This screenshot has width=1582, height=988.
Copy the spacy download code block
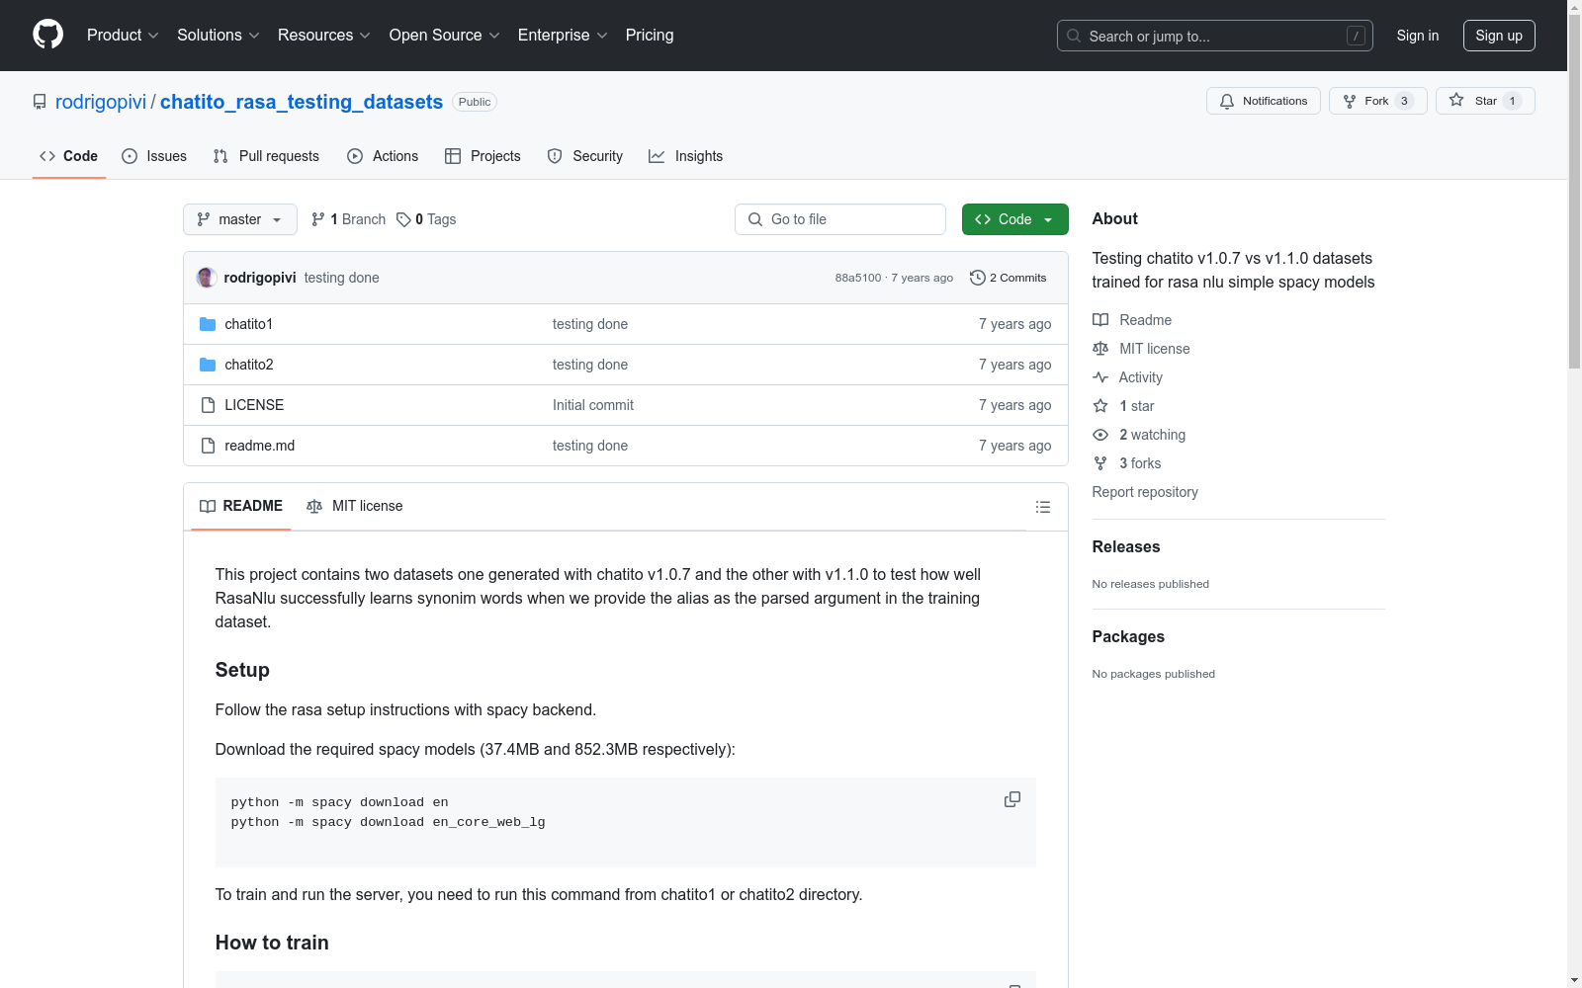[x=1012, y=799]
